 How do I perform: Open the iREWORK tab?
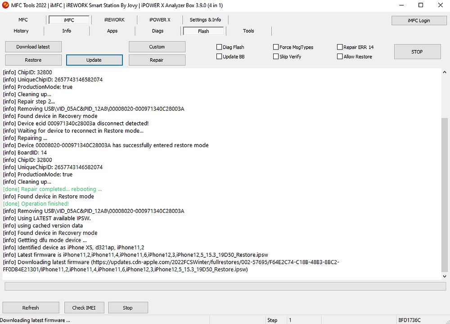pyautogui.click(x=114, y=20)
